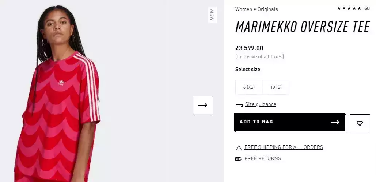This screenshot has width=376, height=182.
Task: Click the arrow inside the Add to Bag button
Action: pyautogui.click(x=335, y=122)
